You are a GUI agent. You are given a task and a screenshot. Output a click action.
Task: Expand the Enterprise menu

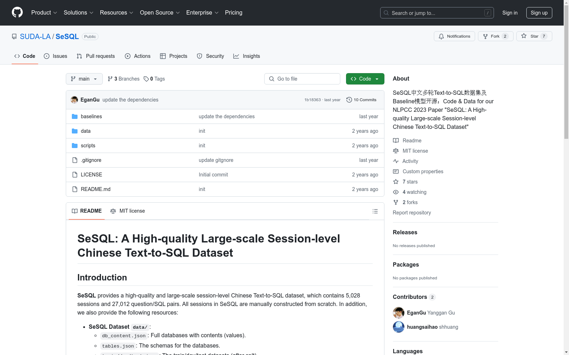coord(202,12)
